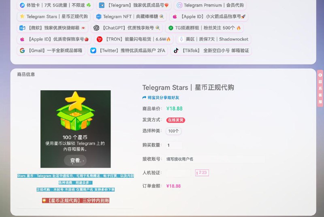Open 【Gmail】一手全新成品邮箱 category

[x=51, y=50]
